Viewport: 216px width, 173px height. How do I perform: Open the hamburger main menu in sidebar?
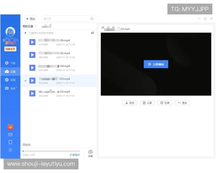point(10,150)
